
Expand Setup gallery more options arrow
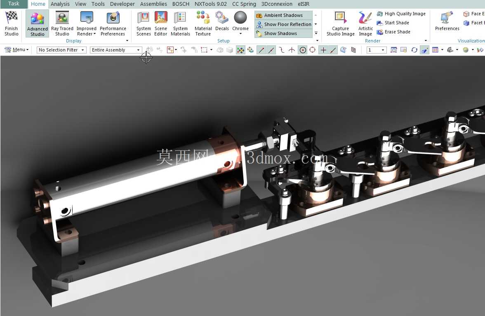pyautogui.click(x=316, y=33)
